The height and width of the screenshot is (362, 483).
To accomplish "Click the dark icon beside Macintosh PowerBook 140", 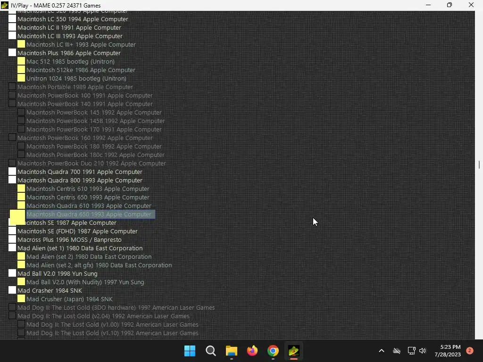I will coord(12,104).
